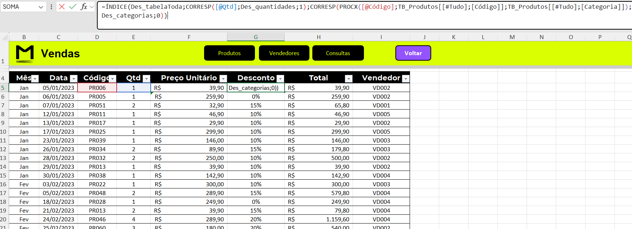Select date cell 12/01/2023

point(59,114)
